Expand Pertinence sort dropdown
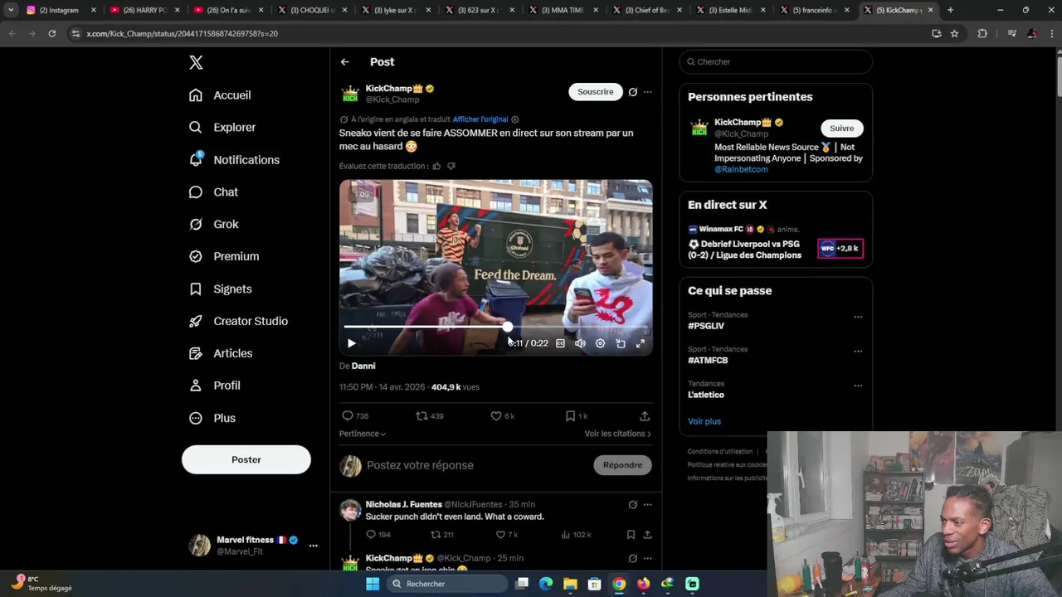 point(363,434)
